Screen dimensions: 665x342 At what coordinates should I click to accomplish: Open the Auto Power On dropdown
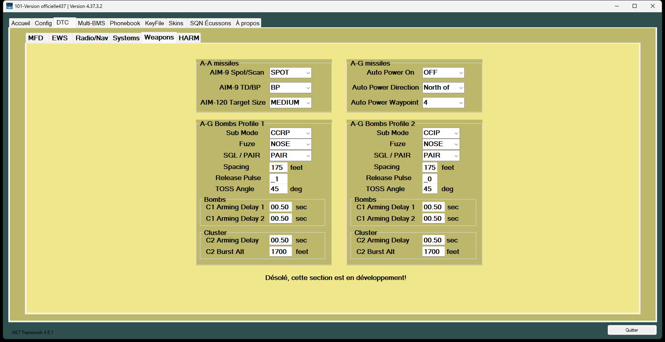443,73
